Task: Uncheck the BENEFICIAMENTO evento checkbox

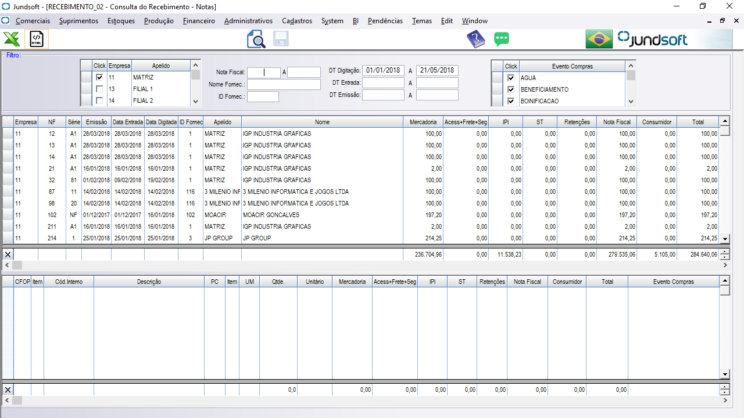Action: click(511, 89)
